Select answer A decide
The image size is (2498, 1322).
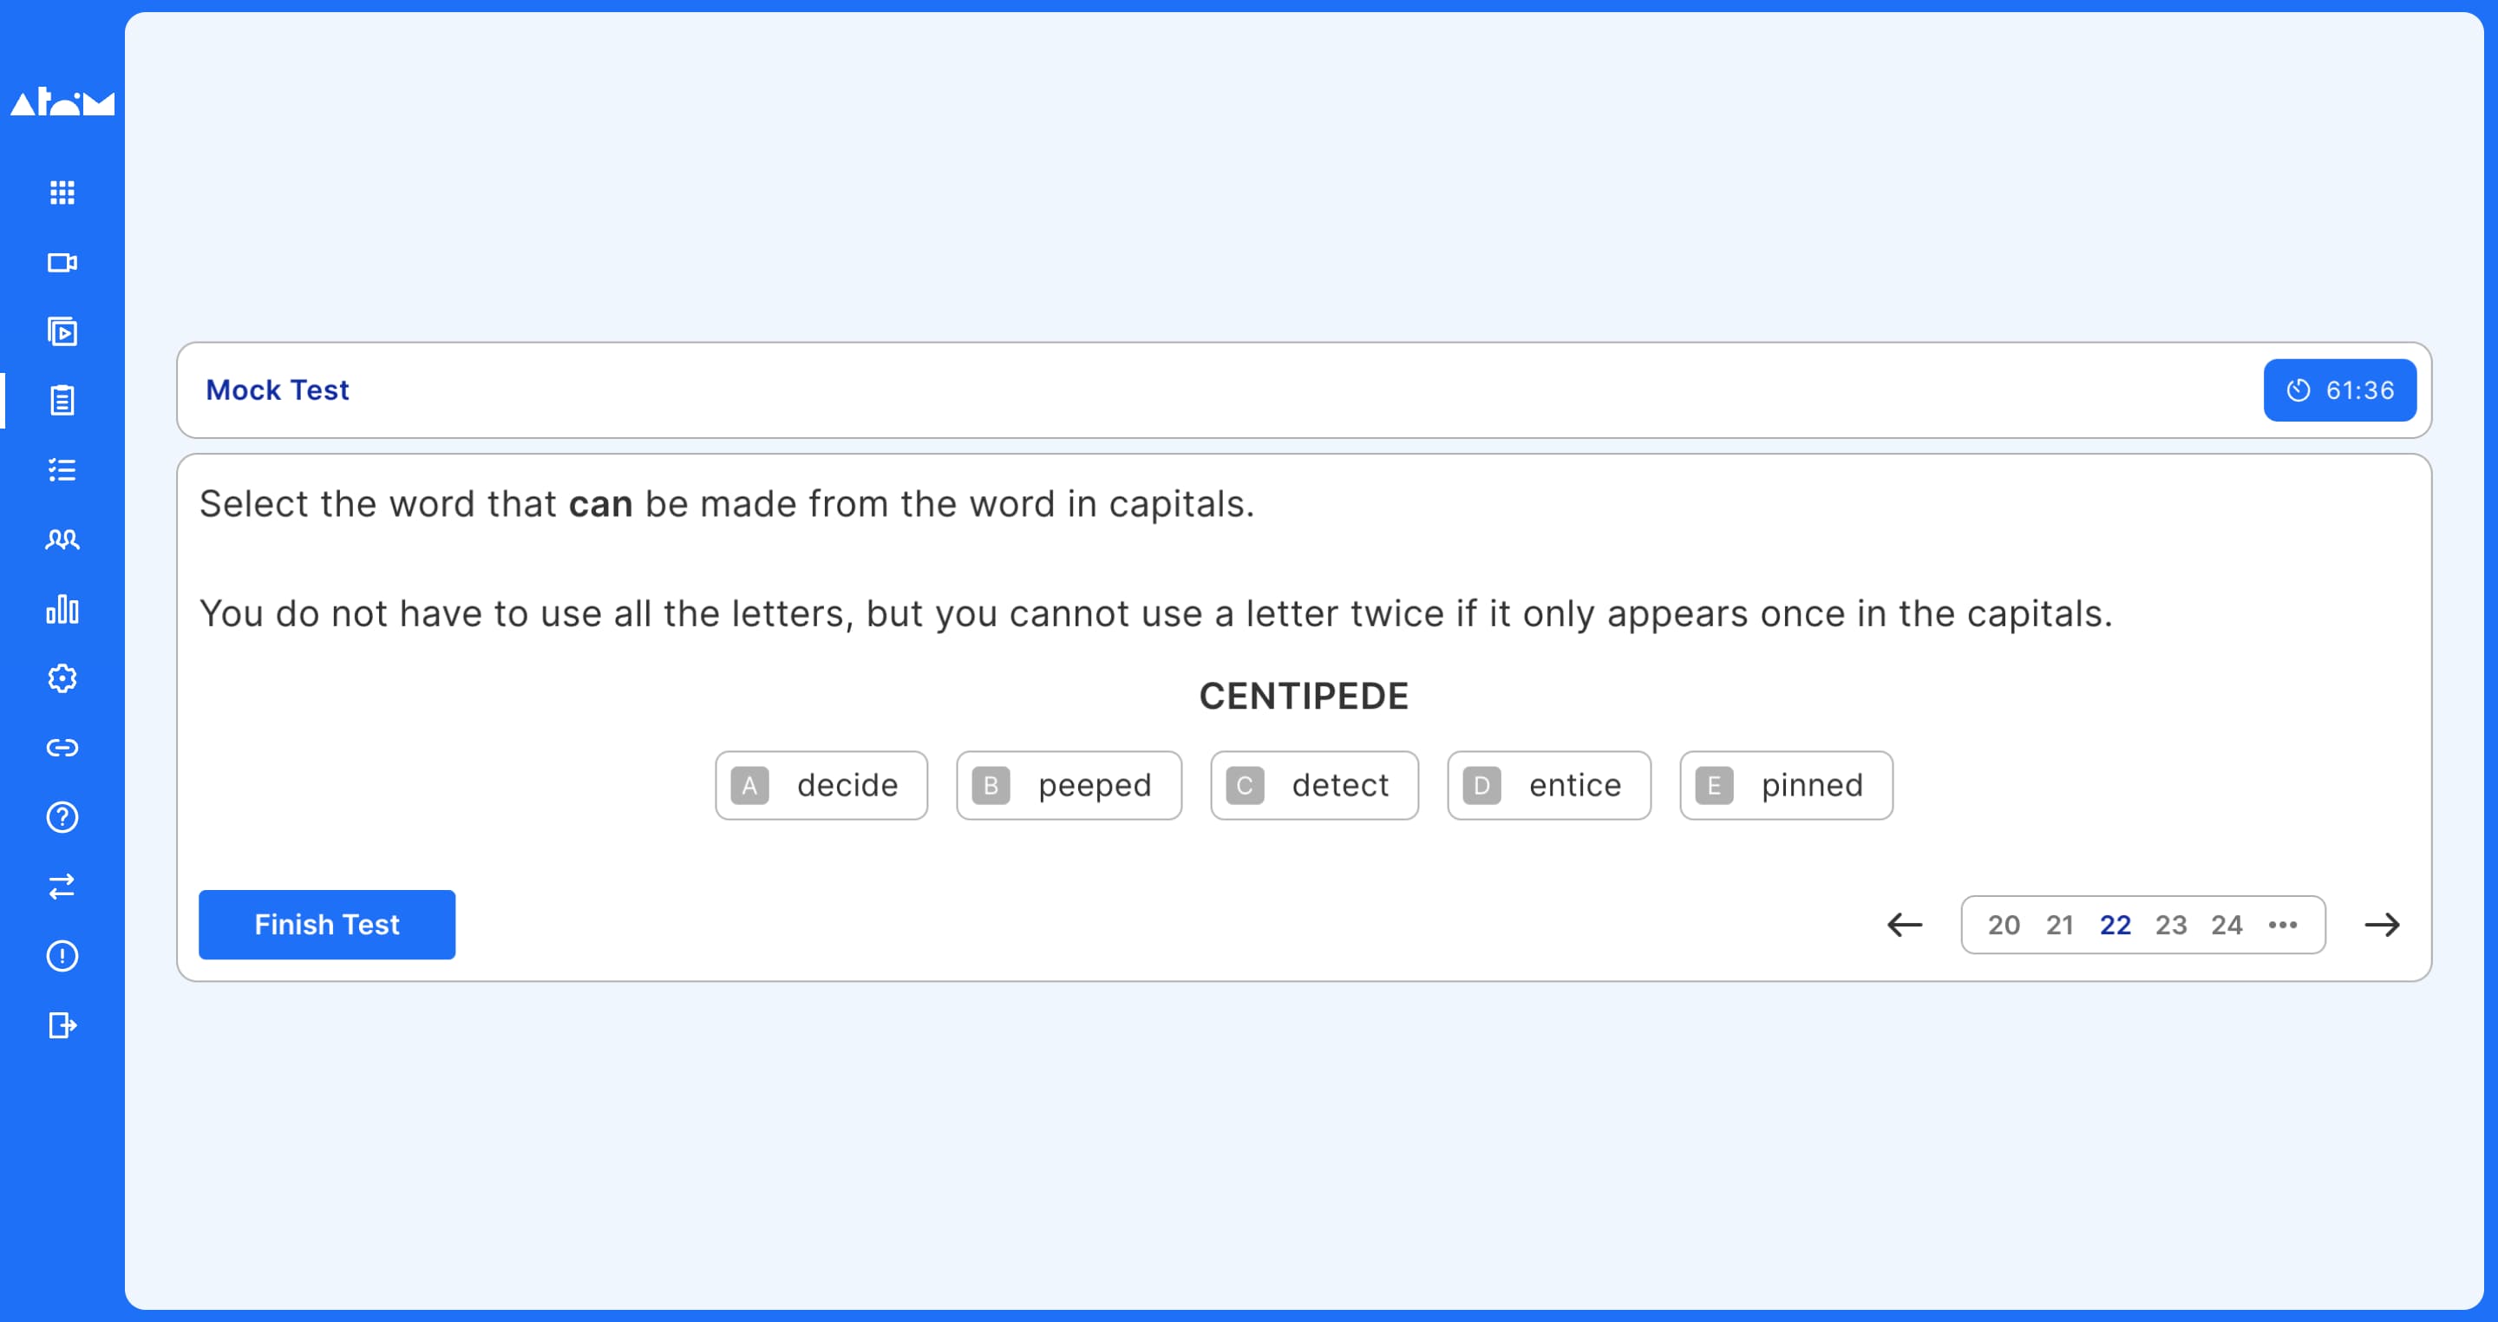click(x=821, y=785)
